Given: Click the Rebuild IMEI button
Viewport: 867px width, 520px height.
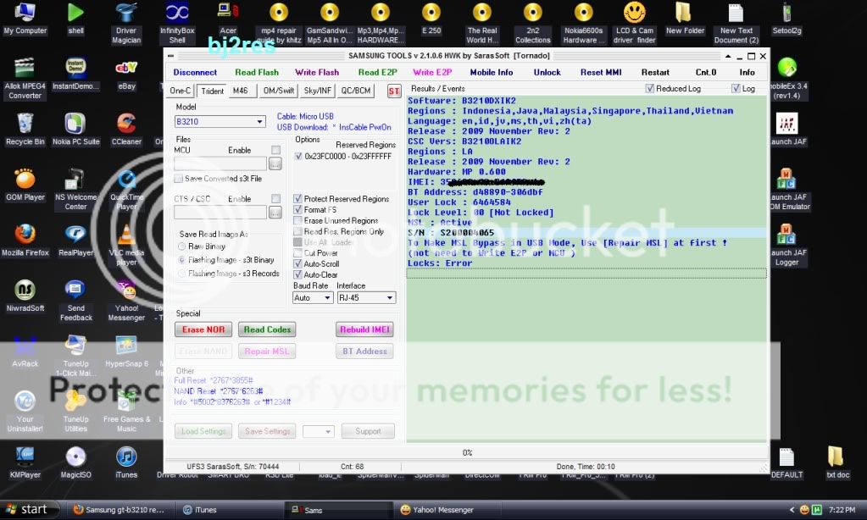Looking at the screenshot, I should tap(364, 330).
